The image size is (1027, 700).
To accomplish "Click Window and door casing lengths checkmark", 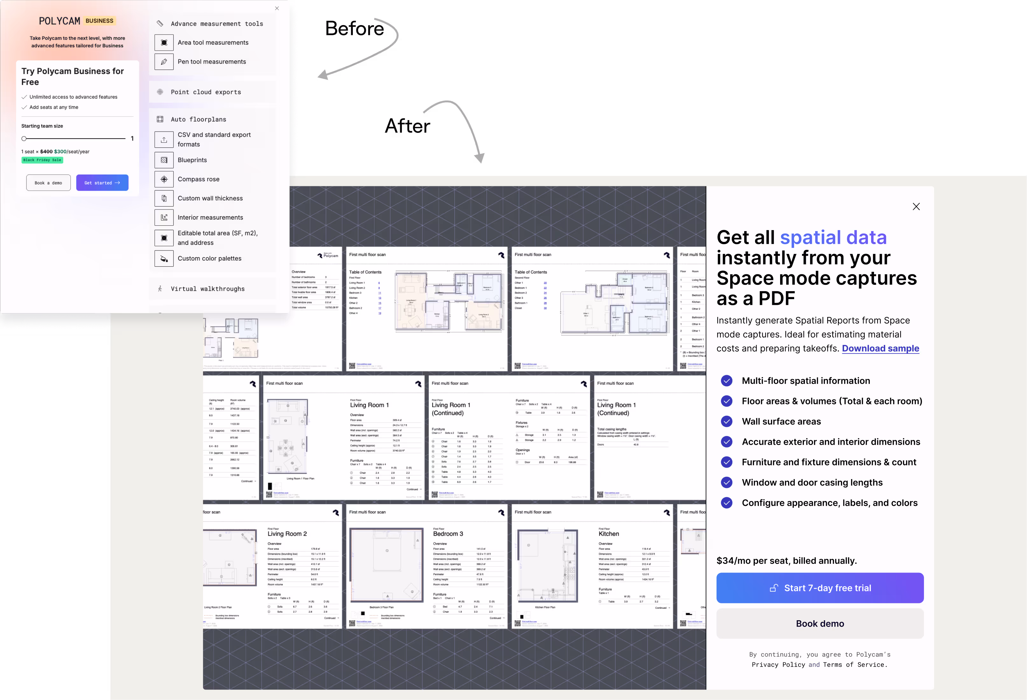I will pyautogui.click(x=726, y=482).
